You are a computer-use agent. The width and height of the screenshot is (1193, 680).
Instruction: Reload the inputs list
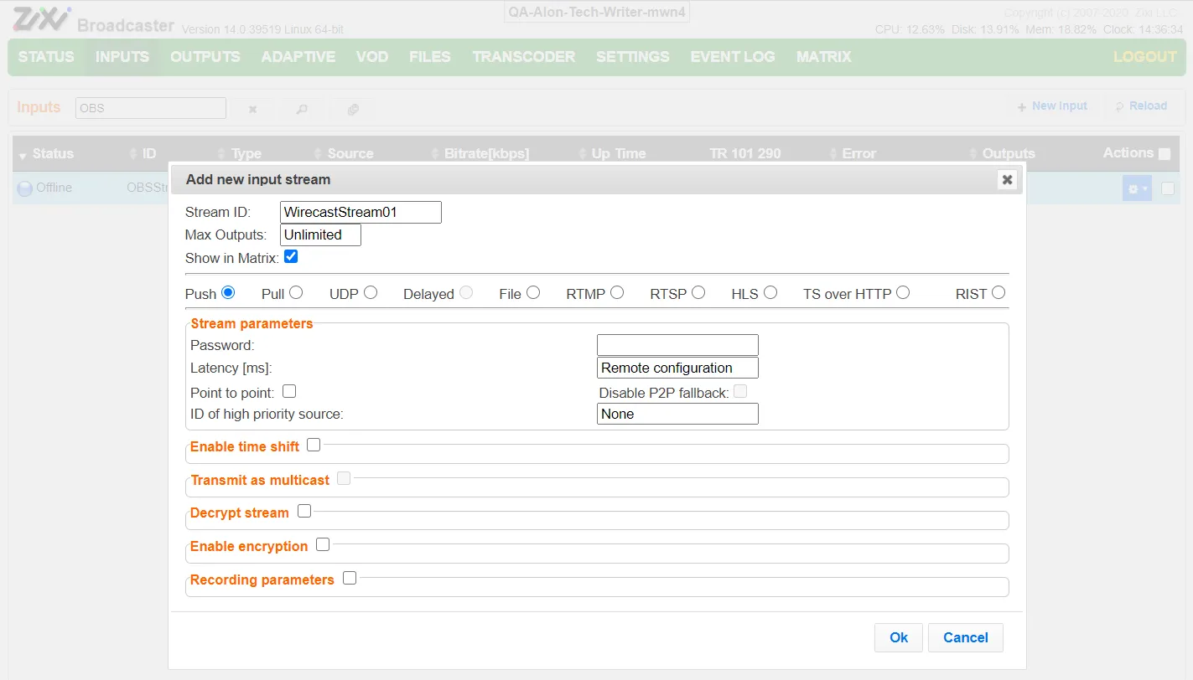pyautogui.click(x=1141, y=106)
